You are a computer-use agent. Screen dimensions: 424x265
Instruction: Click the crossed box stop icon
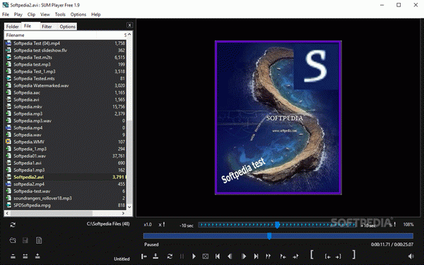click(206, 256)
